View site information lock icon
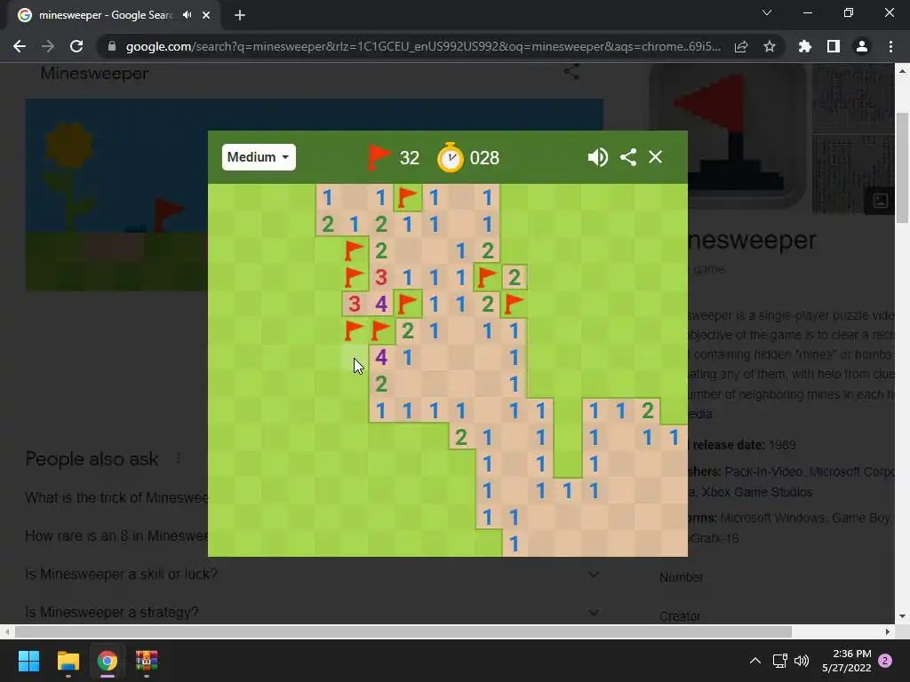 point(112,46)
